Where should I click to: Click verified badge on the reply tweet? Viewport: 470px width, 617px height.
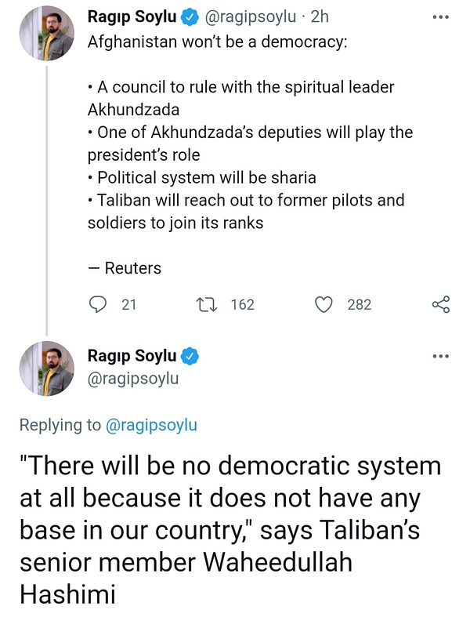[x=189, y=356]
